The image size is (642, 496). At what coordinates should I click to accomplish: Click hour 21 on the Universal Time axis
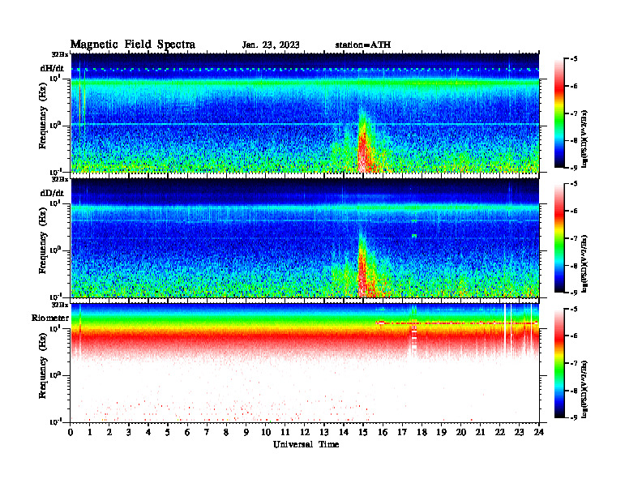(480, 432)
